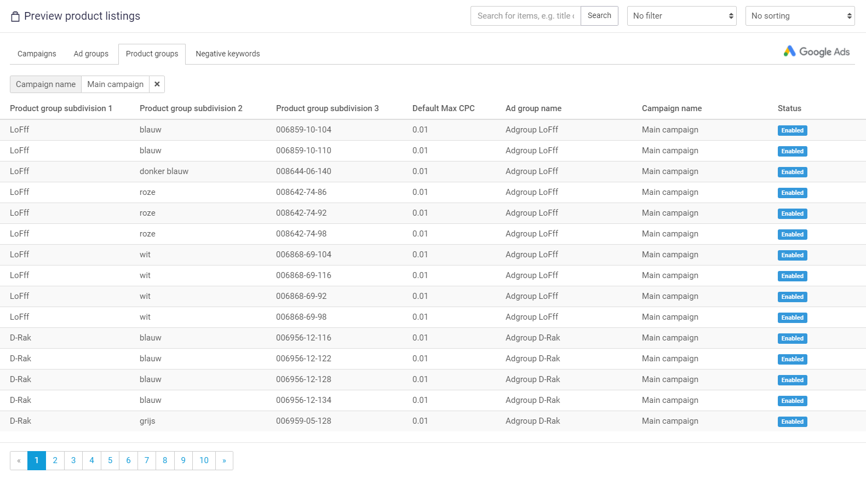Jump to page 10 in pagination

click(x=204, y=460)
